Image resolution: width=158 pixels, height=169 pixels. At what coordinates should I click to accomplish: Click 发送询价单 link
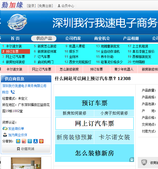pyautogui.click(x=16, y=129)
